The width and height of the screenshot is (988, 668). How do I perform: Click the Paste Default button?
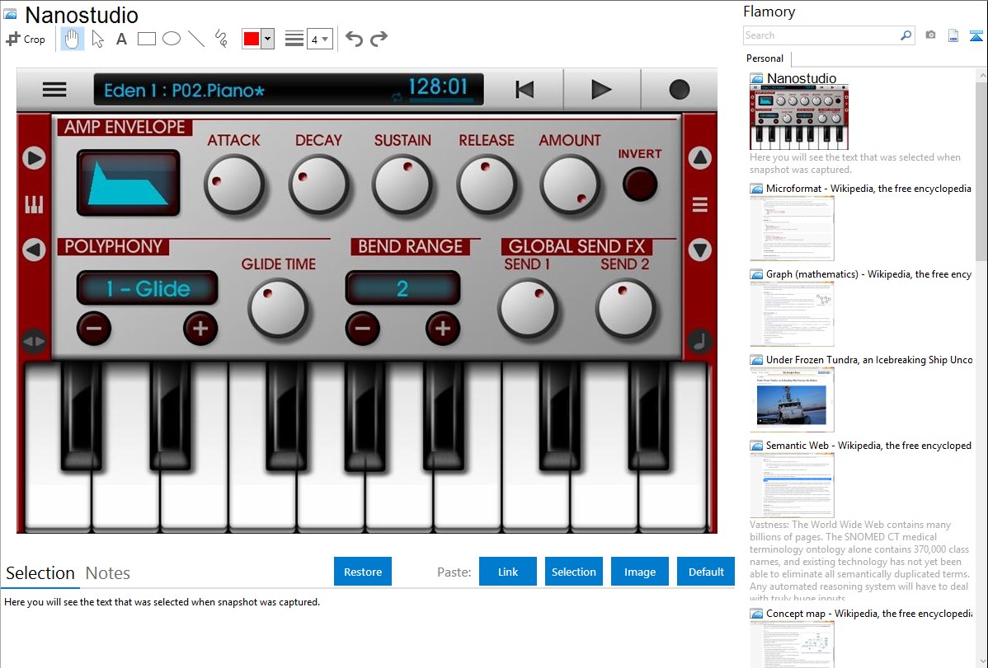coord(706,572)
